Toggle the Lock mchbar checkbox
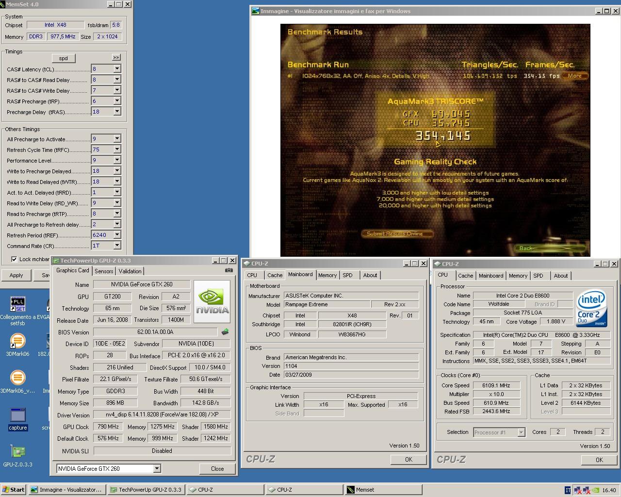 click(14, 259)
